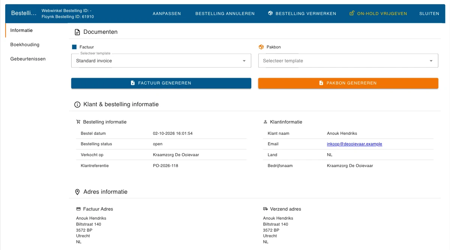Click the On-hold Vrijgeven label

click(x=382, y=14)
